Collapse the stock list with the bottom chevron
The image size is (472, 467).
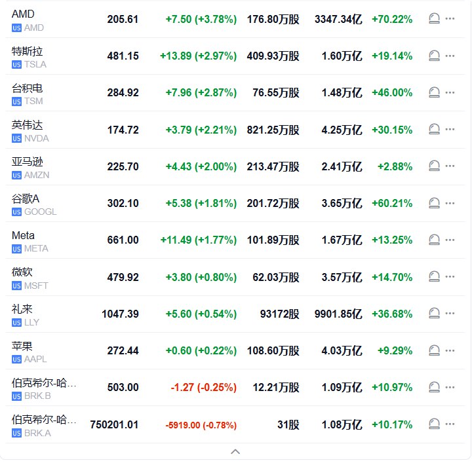235,451
